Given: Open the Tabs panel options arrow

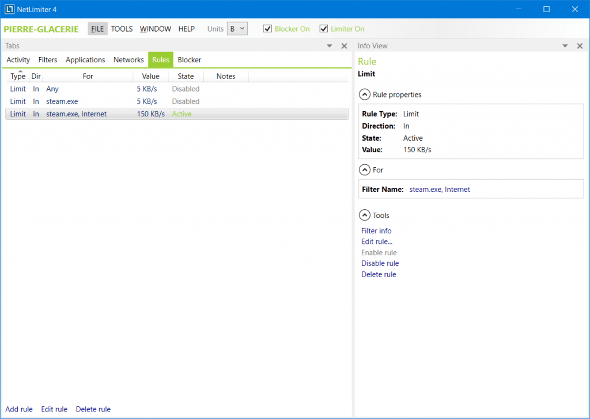Looking at the screenshot, I should point(329,46).
